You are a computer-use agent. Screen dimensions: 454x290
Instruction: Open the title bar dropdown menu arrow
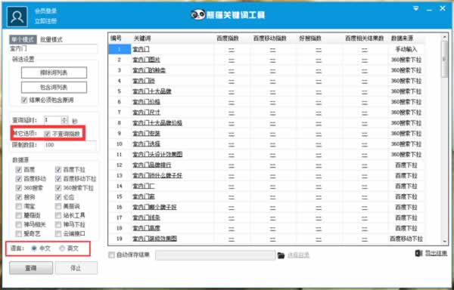(x=415, y=8)
